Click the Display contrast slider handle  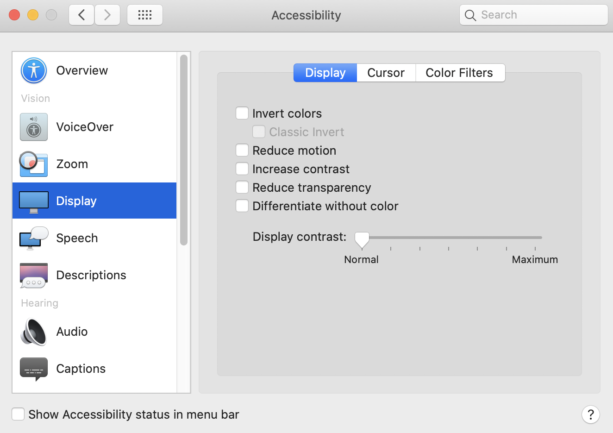coord(362,239)
